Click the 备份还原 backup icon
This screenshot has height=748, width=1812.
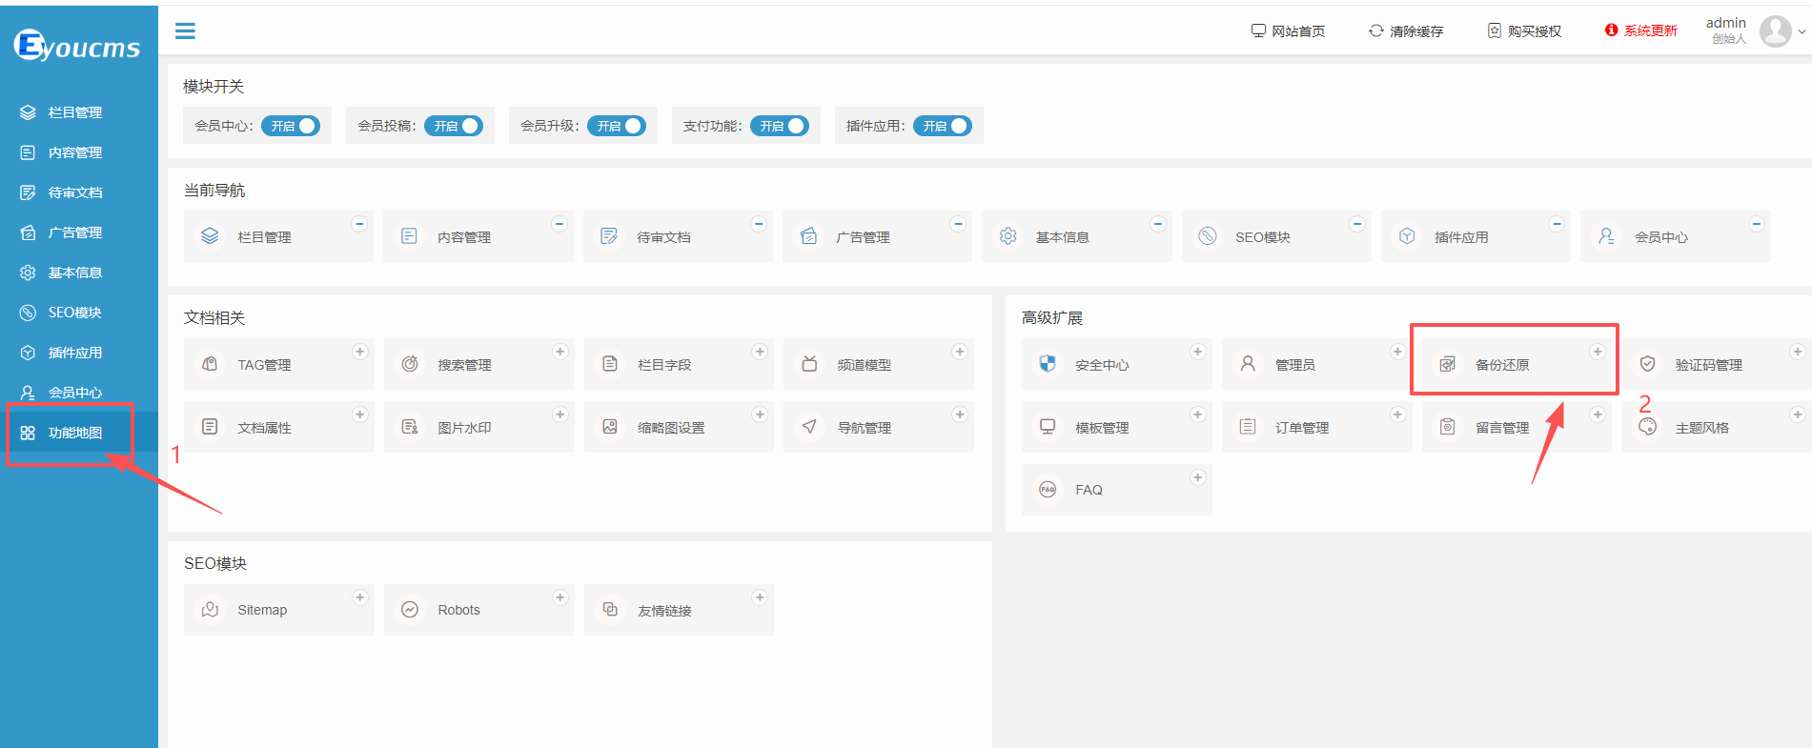pos(1447,364)
